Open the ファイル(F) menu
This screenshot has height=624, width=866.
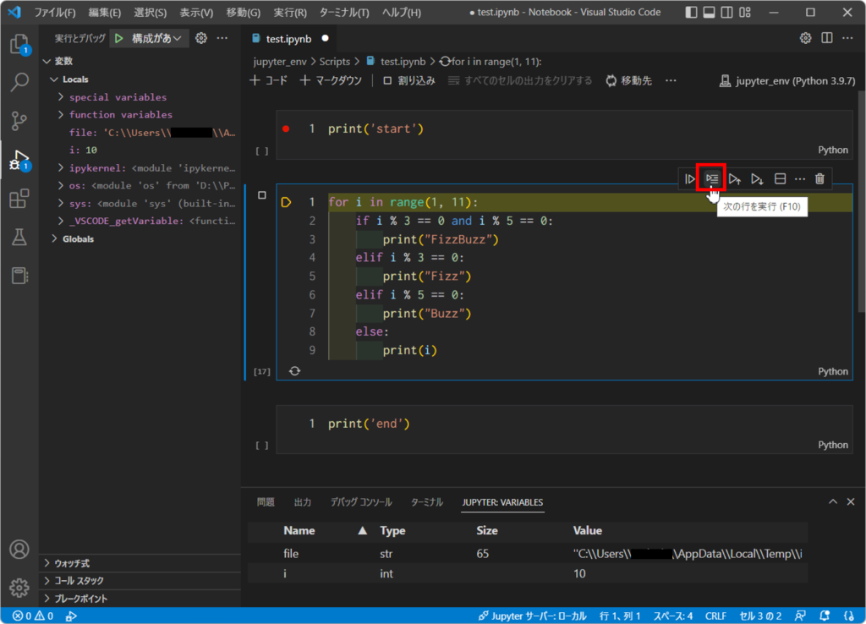click(55, 12)
